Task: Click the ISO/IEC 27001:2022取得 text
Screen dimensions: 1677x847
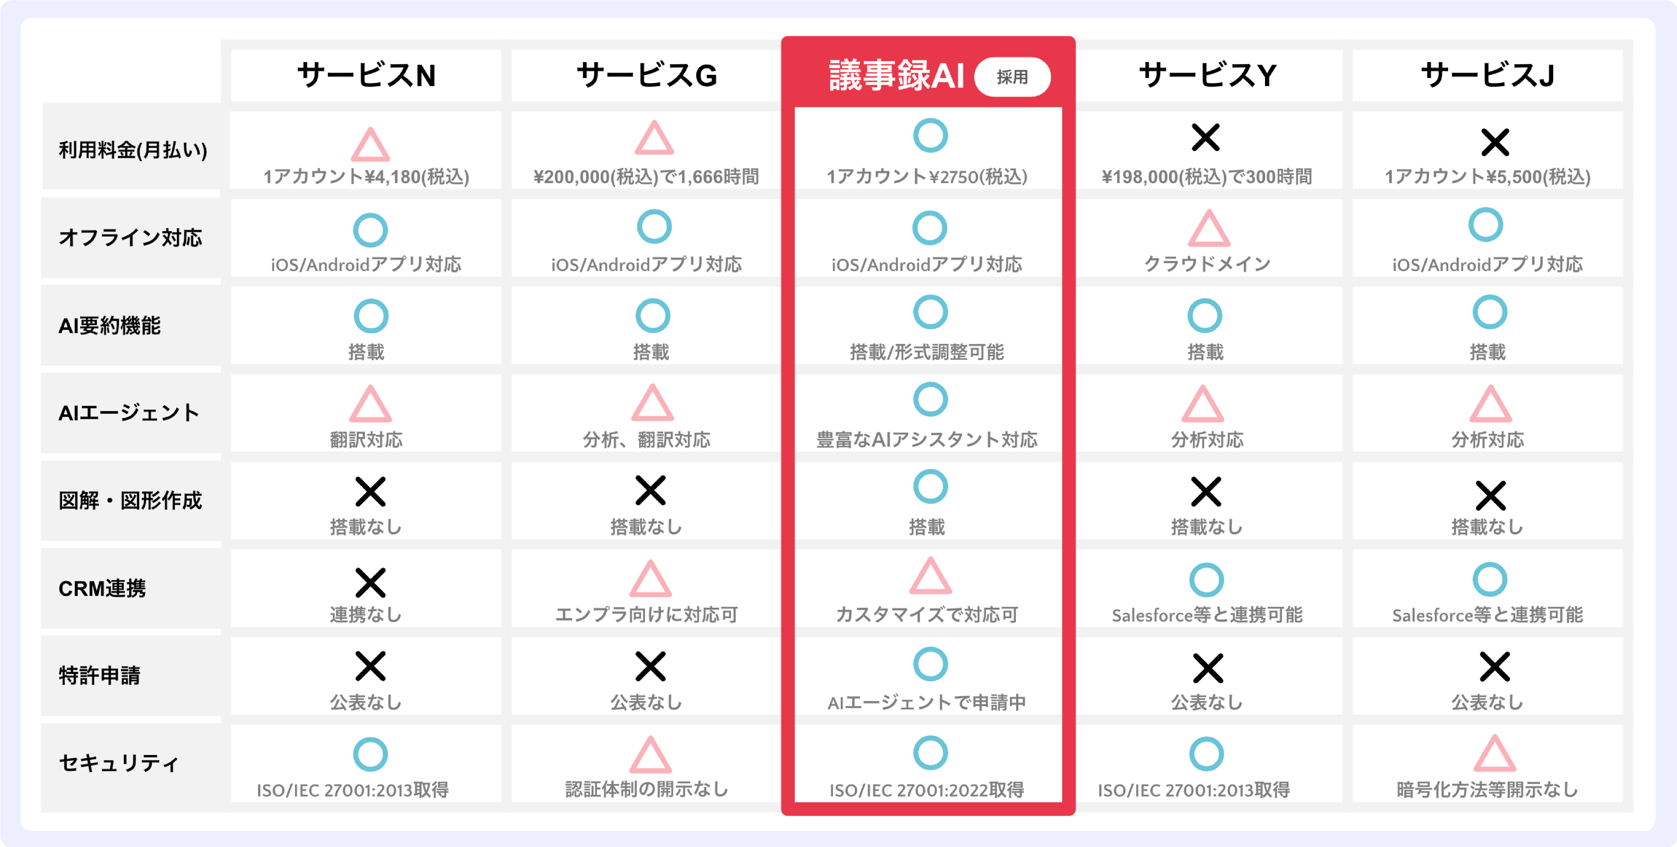Action: tap(926, 790)
